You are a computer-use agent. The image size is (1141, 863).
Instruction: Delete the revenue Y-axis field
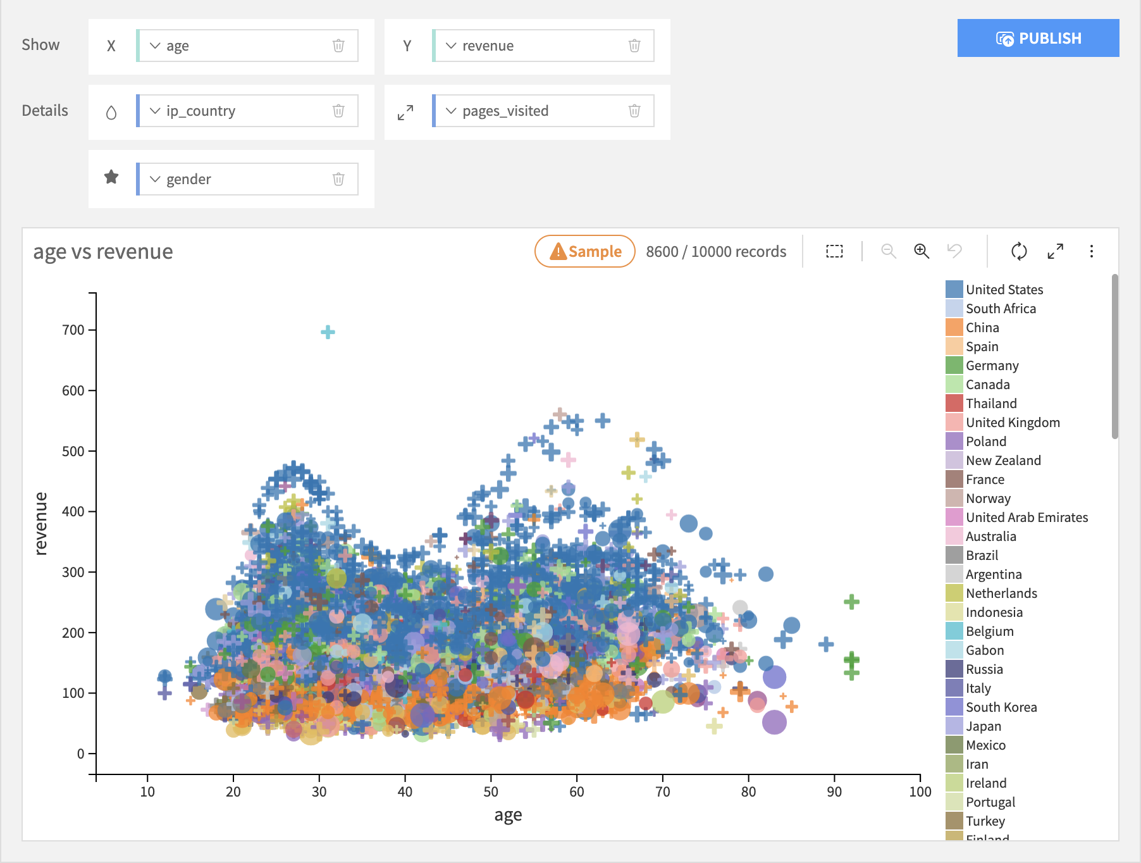pos(634,46)
